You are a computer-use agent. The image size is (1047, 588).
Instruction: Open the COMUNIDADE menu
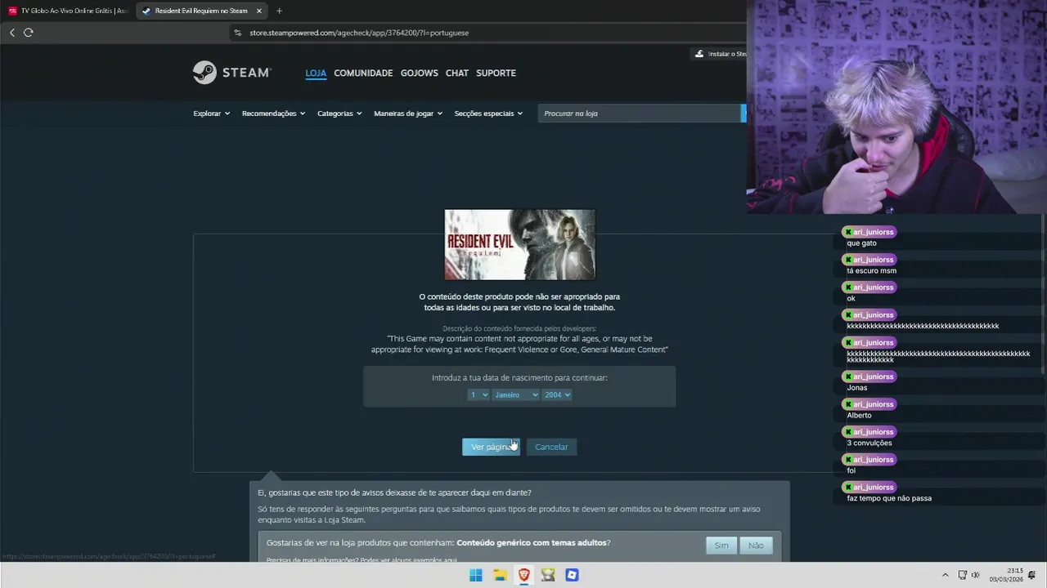363,73
